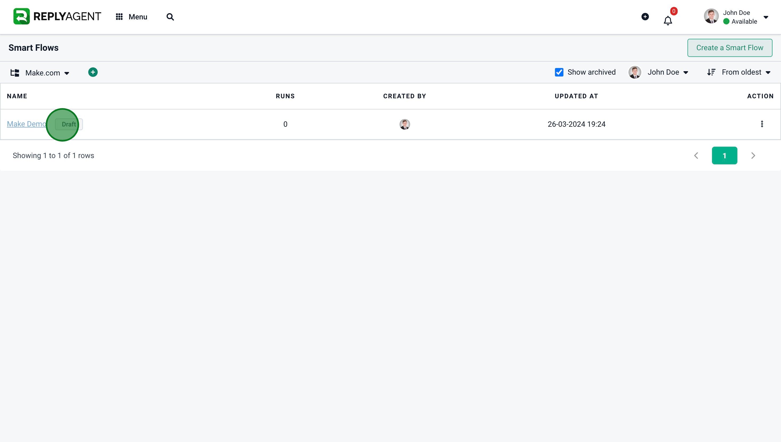The height and width of the screenshot is (442, 781).
Task: Toggle the Show archived checkbox
Action: pyautogui.click(x=559, y=72)
